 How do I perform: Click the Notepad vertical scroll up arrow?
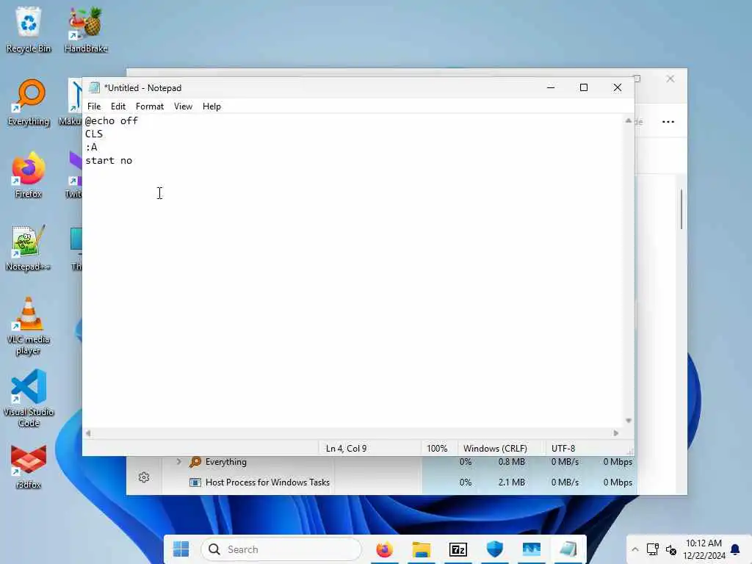pyautogui.click(x=629, y=120)
